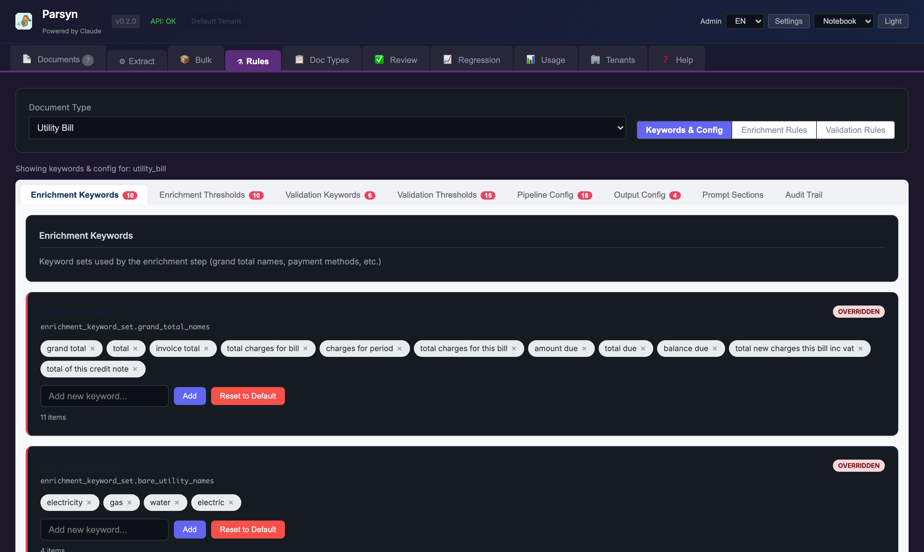Screen dimensions: 924x552
Task: Click Add for bare utility names
Action: [190, 530]
